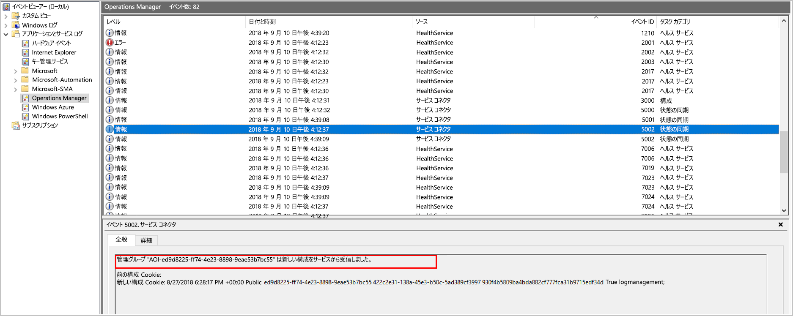
Task: Click the event list scroll down arrow
Action: 784,210
